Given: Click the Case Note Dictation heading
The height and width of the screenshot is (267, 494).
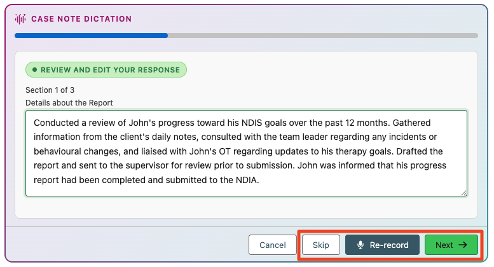Looking at the screenshot, I should (81, 19).
